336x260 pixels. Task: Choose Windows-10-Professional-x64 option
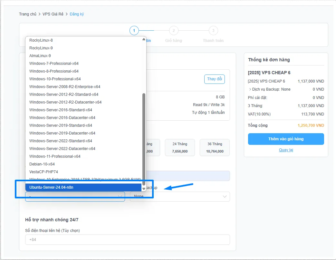pos(55,79)
